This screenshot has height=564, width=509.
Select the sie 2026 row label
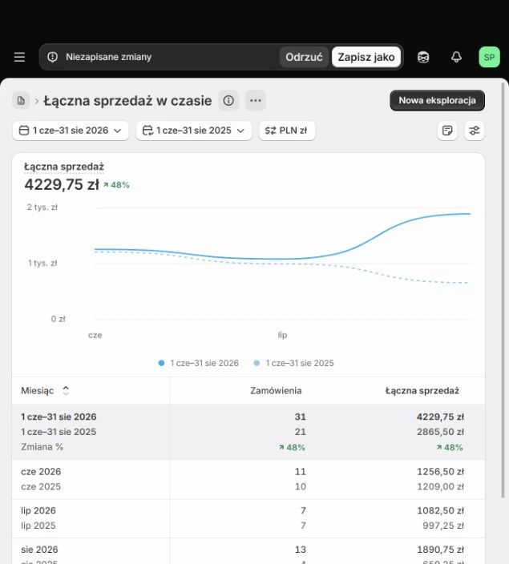[39, 550]
